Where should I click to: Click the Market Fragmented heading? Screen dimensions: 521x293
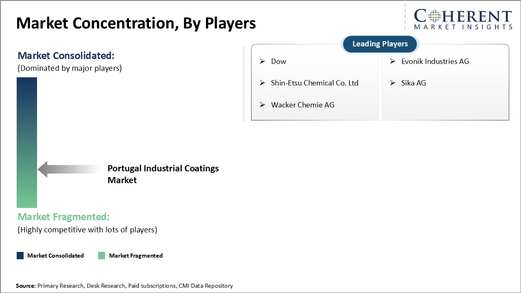(x=63, y=217)
